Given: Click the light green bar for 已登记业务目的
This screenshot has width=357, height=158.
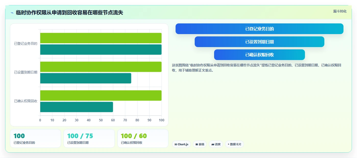Looking at the screenshot, I should tap(101, 38).
